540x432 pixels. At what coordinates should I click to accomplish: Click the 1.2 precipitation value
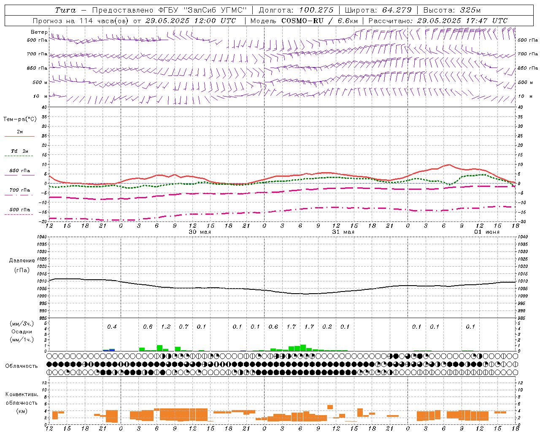pos(166,327)
